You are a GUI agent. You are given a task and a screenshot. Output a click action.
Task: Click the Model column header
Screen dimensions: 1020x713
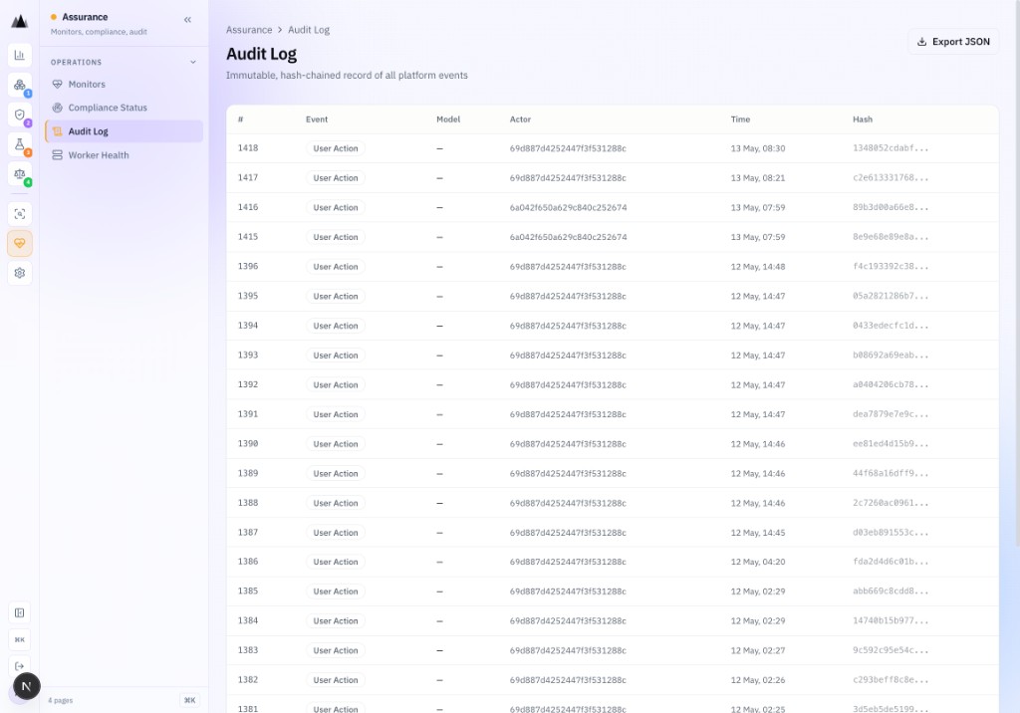[448, 119]
